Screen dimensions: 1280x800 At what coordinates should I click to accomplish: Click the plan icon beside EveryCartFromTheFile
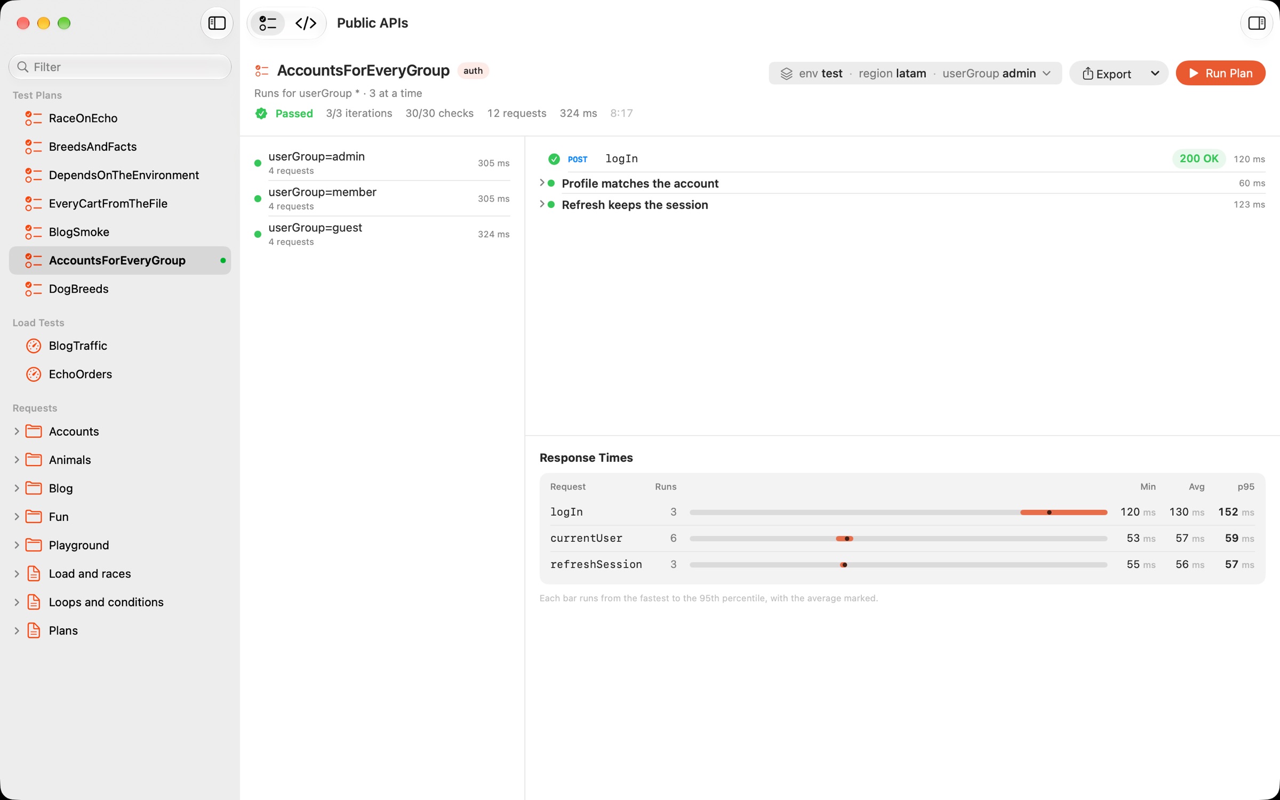click(x=34, y=204)
